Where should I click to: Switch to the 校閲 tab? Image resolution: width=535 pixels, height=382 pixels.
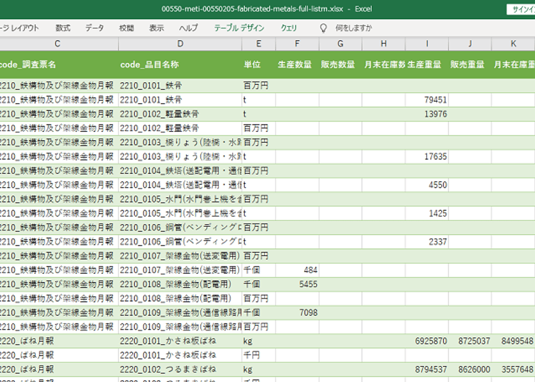126,28
